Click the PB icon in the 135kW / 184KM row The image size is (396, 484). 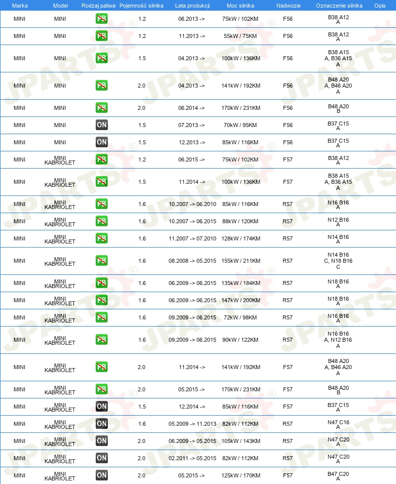point(102,283)
